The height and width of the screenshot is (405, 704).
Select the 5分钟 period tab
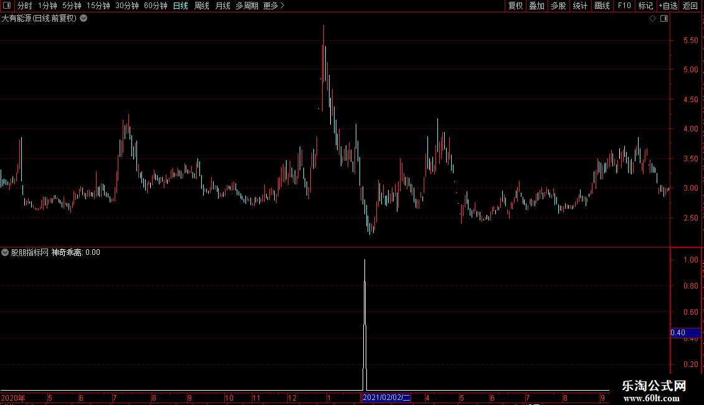point(72,6)
